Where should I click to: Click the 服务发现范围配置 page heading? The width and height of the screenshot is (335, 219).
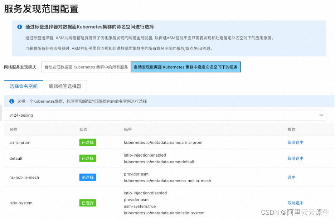tap(41, 9)
